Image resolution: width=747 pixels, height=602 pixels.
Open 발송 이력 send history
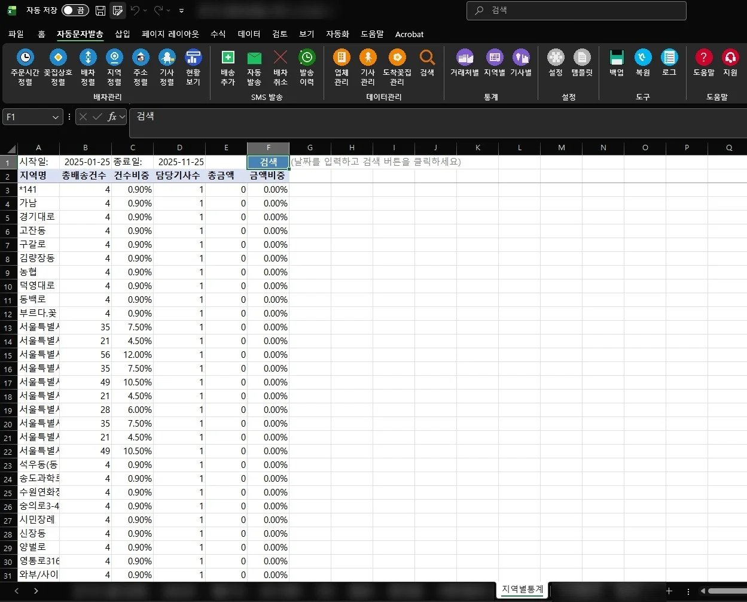pos(307,58)
